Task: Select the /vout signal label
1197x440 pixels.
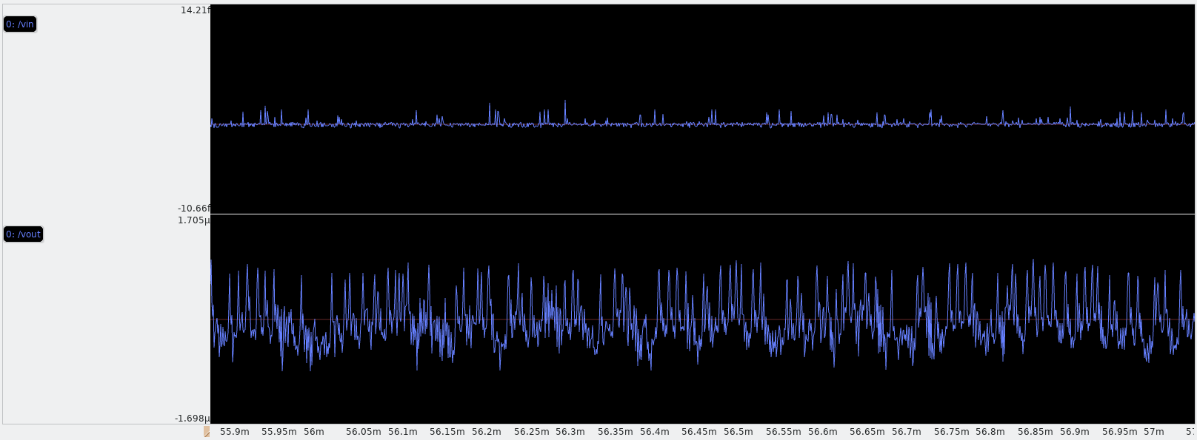Action: click(x=24, y=234)
